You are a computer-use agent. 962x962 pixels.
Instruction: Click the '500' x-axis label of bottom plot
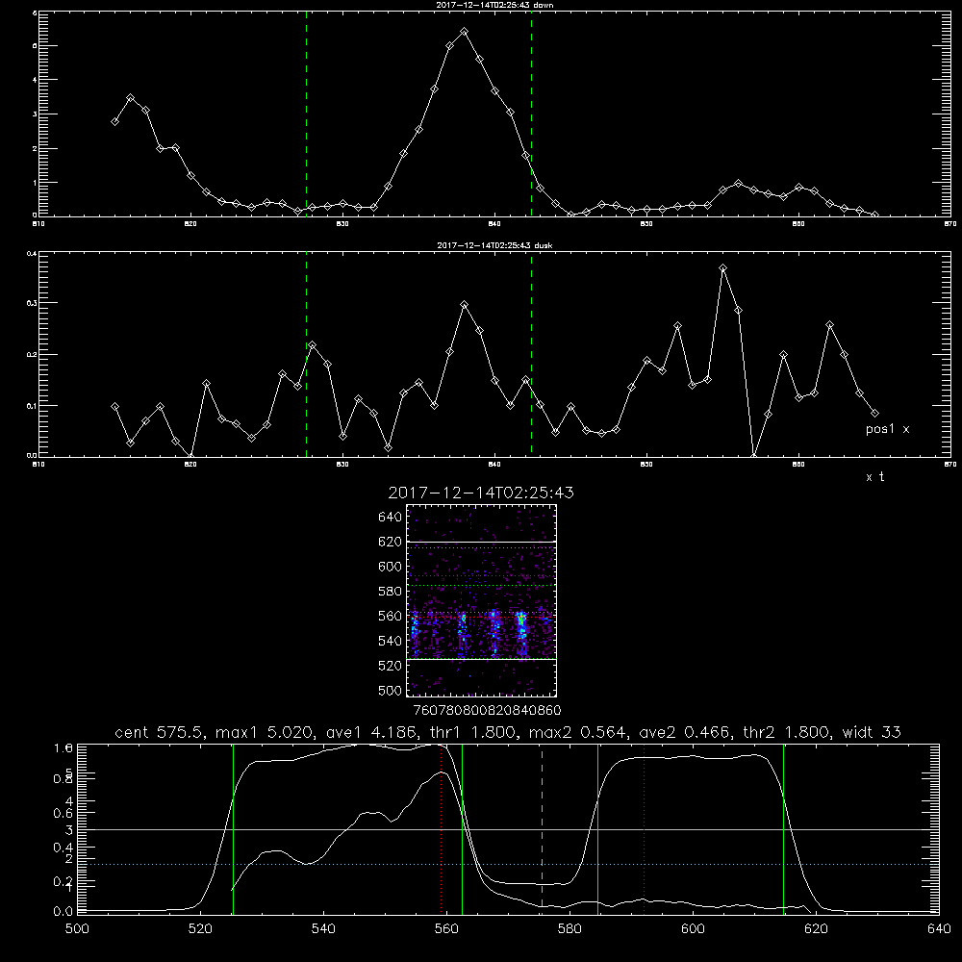point(77,929)
